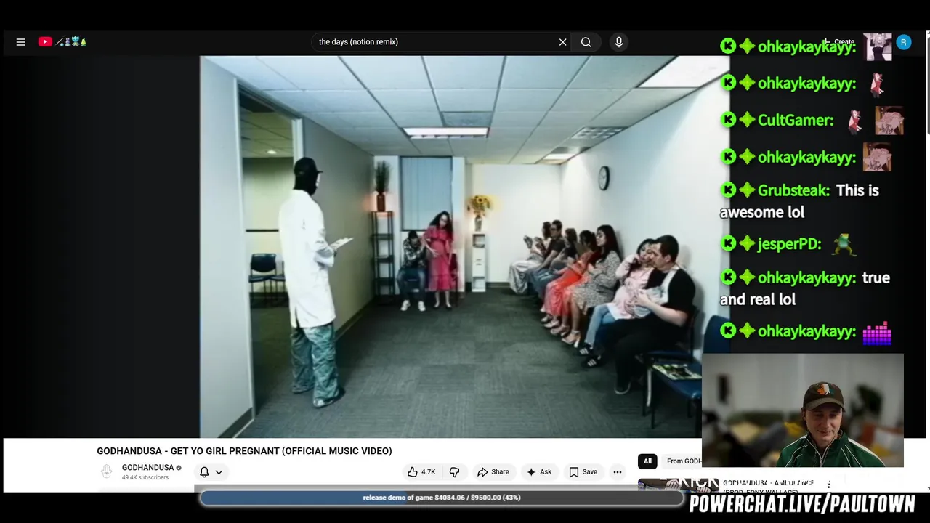
Task: Start voice search with microphone icon
Action: coord(619,42)
